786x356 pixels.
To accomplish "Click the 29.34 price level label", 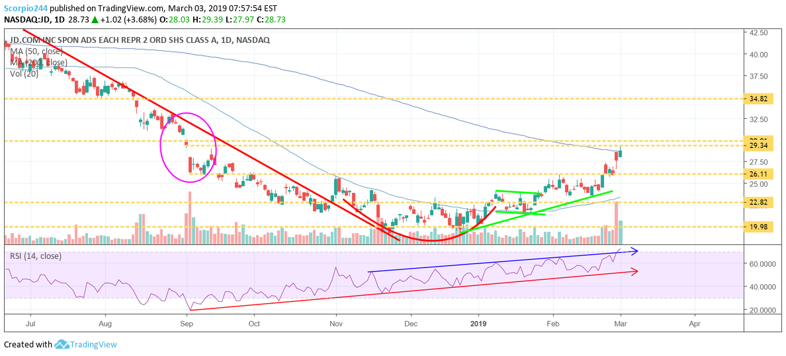I will (x=757, y=145).
